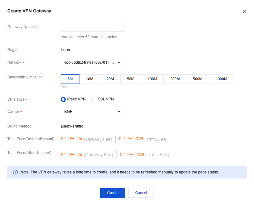Image resolution: width=254 pixels, height=205 pixels.
Task: Click the 'Bill-by-Traffic' billing method text
Action: click(72, 126)
